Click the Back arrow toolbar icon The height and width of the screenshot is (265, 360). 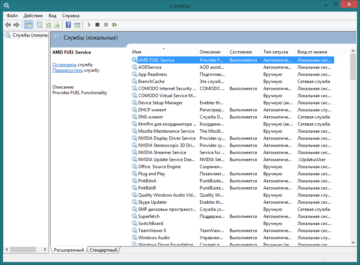click(8, 25)
